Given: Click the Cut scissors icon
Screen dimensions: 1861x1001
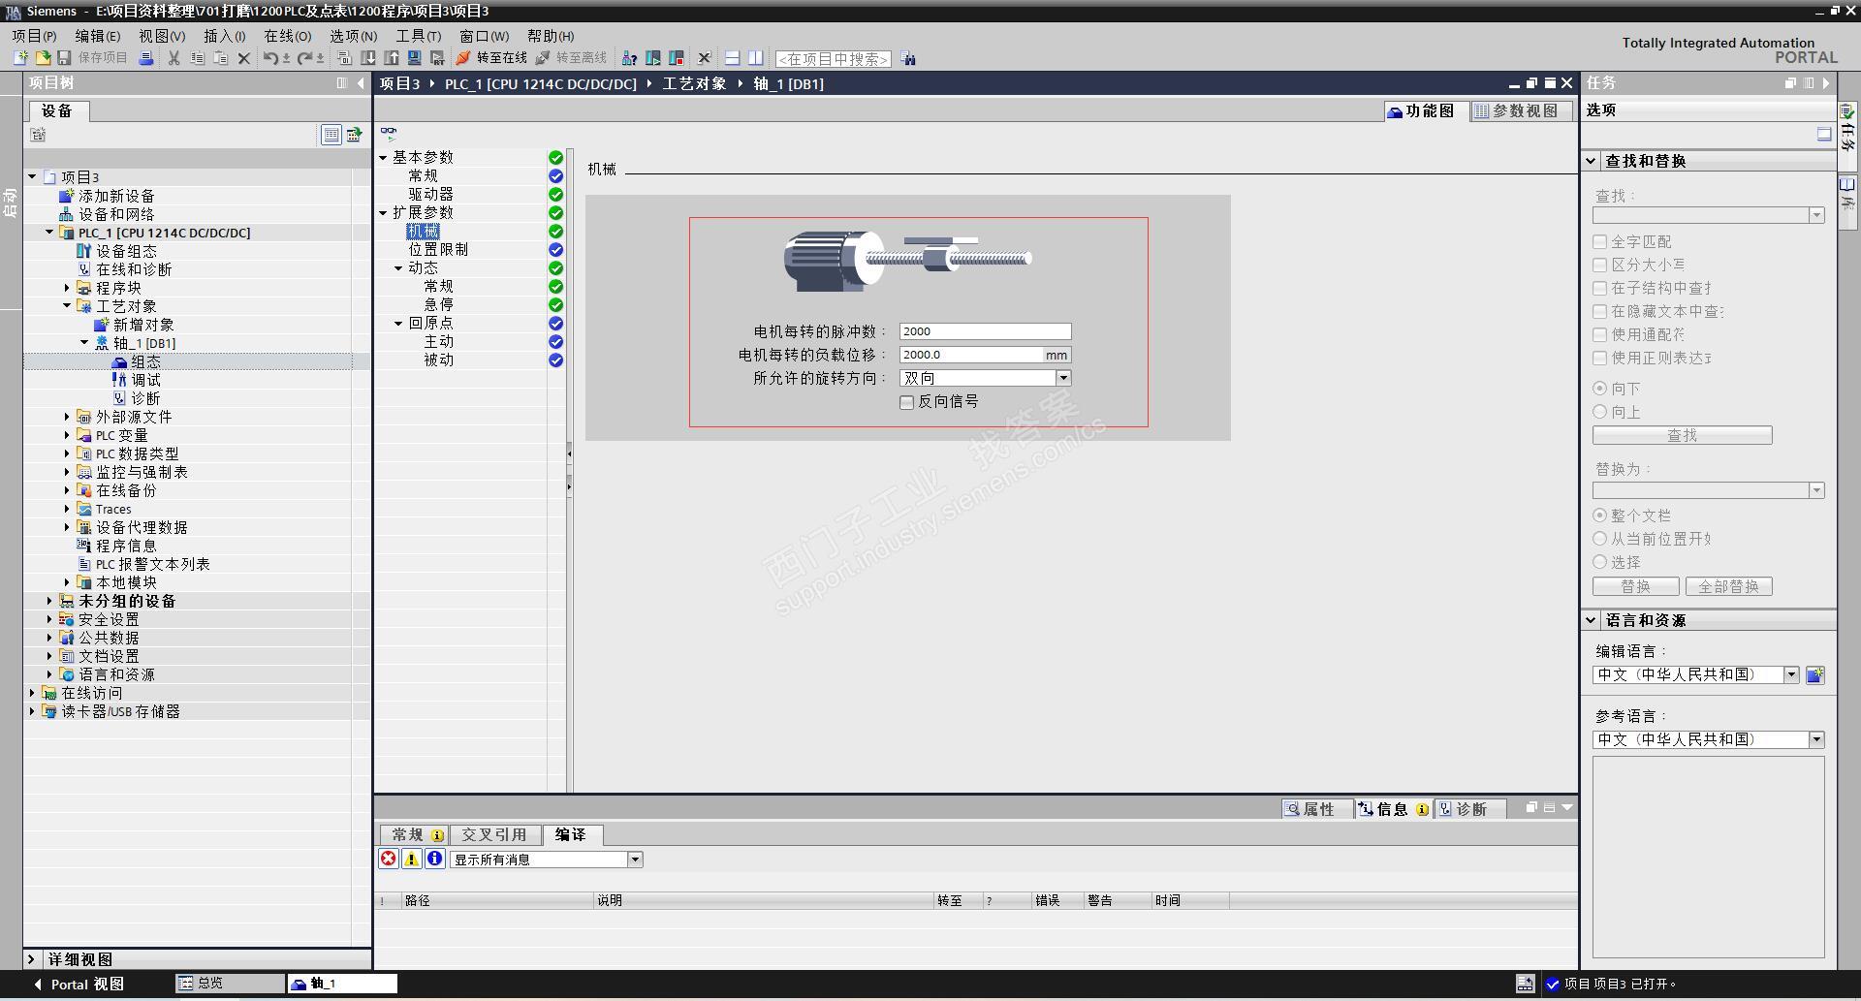Looking at the screenshot, I should [174, 58].
